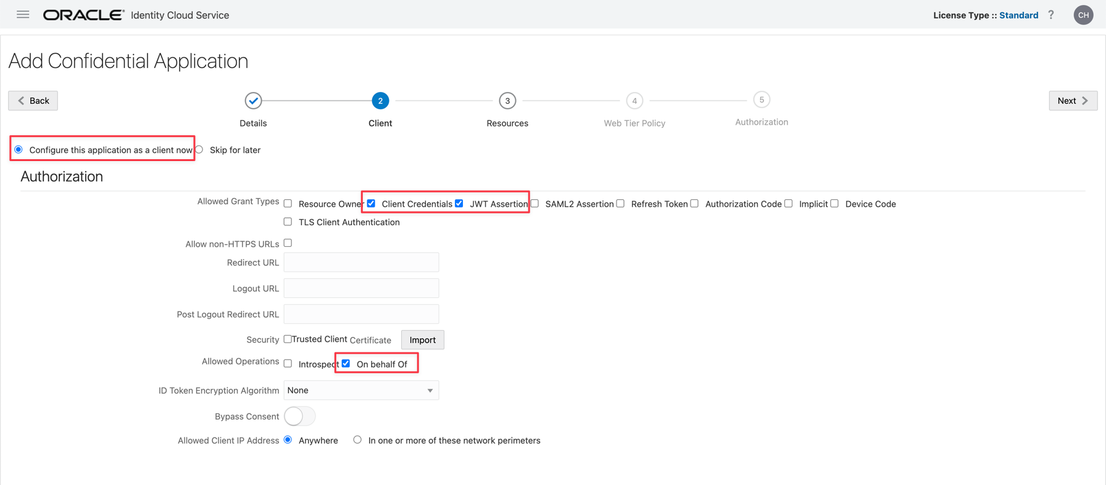Image resolution: width=1106 pixels, height=485 pixels.
Task: Click the Redirect URL input field
Action: 361,262
